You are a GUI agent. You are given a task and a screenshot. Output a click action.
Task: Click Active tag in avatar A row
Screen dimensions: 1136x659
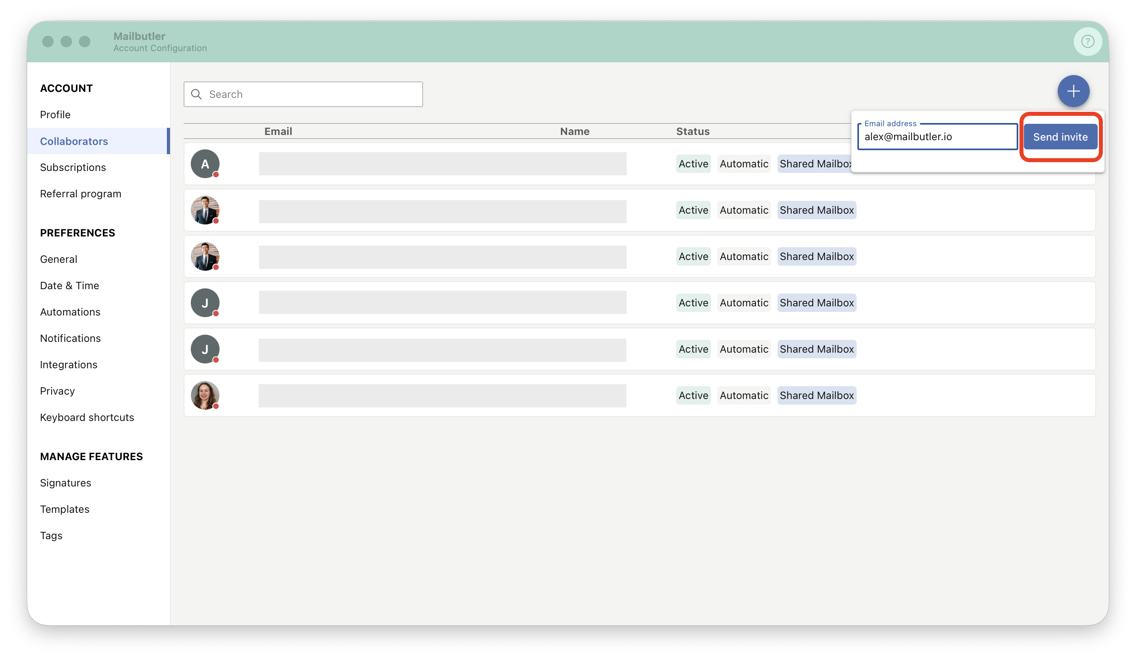click(x=693, y=164)
